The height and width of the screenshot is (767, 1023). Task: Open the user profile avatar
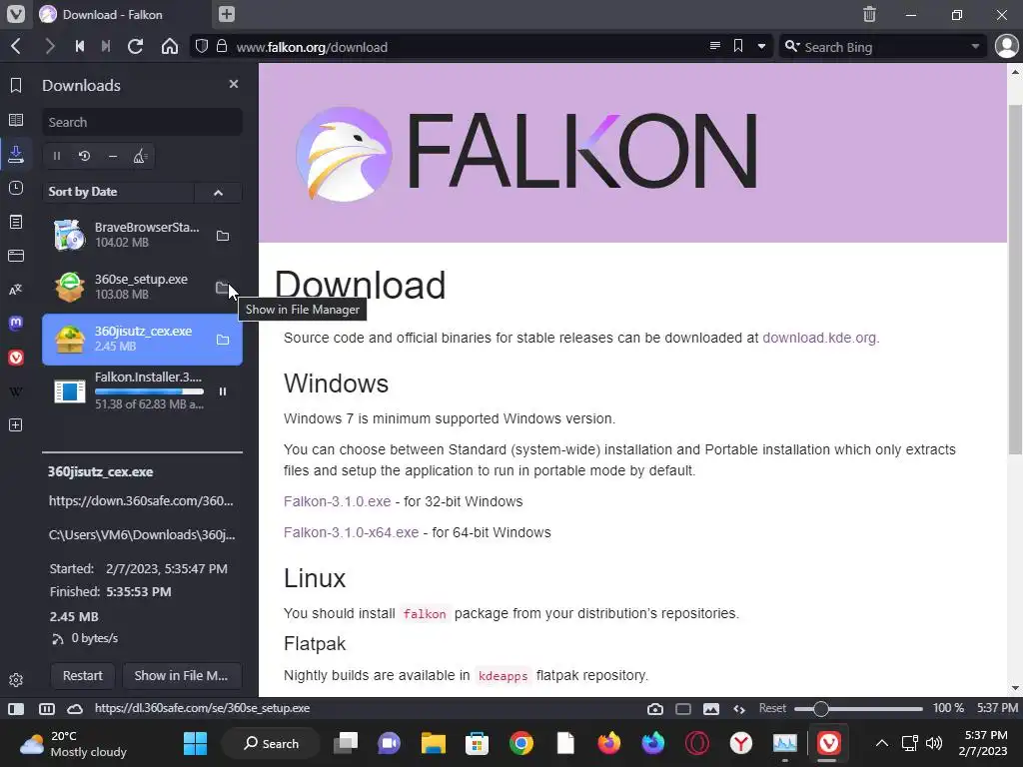click(x=1007, y=46)
